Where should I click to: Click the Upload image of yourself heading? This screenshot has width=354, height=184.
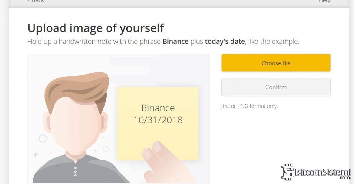[x=96, y=28]
